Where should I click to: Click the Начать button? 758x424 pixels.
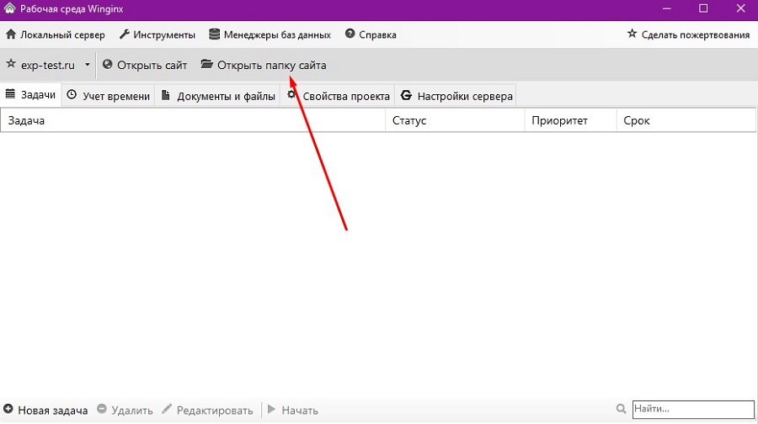click(x=292, y=410)
